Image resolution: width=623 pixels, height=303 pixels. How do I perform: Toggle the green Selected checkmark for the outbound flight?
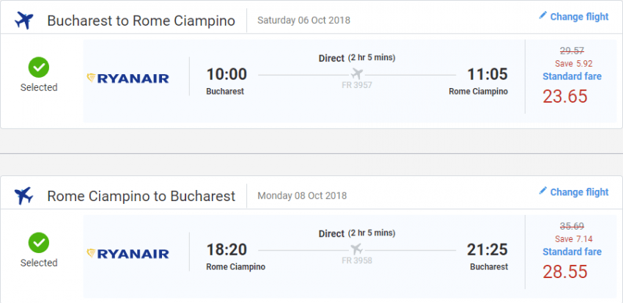pyautogui.click(x=39, y=67)
